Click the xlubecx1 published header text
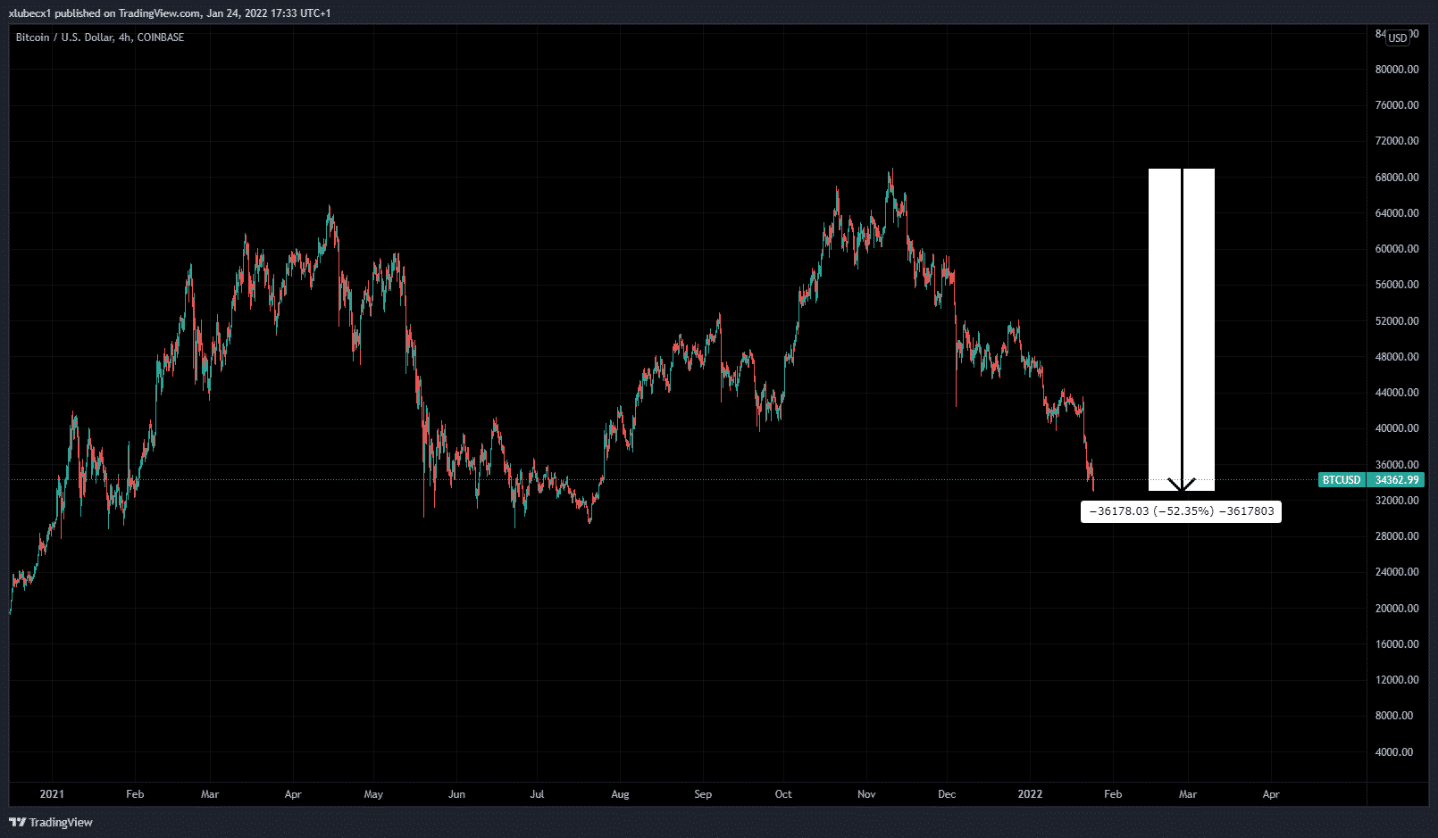The image size is (1438, 838). pyautogui.click(x=170, y=13)
